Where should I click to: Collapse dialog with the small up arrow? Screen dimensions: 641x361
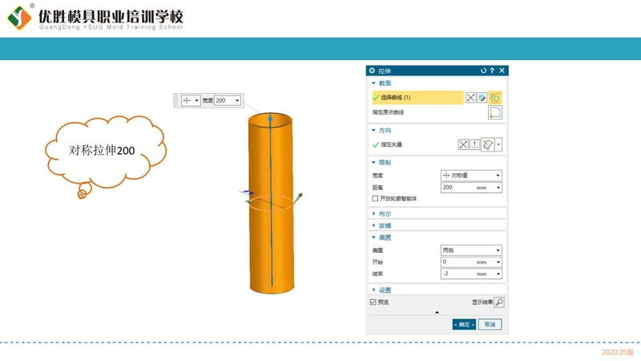pyautogui.click(x=437, y=312)
